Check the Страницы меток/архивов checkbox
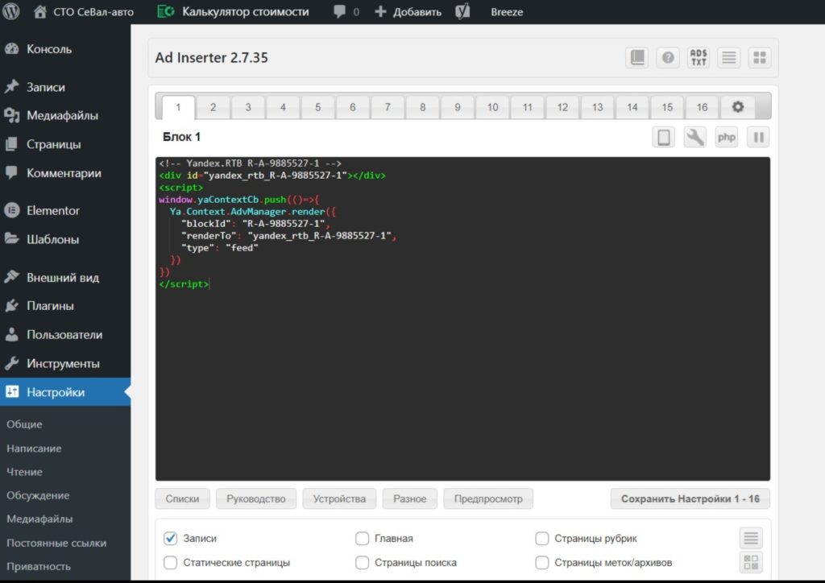Image resolution: width=825 pixels, height=583 pixels. (542, 563)
